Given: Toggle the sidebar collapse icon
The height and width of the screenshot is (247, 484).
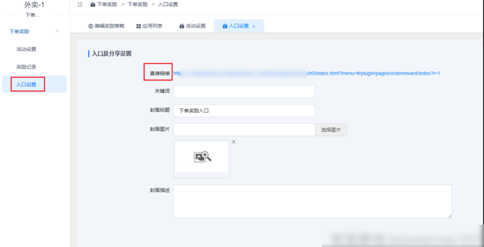Looking at the screenshot, I should [x=80, y=4].
